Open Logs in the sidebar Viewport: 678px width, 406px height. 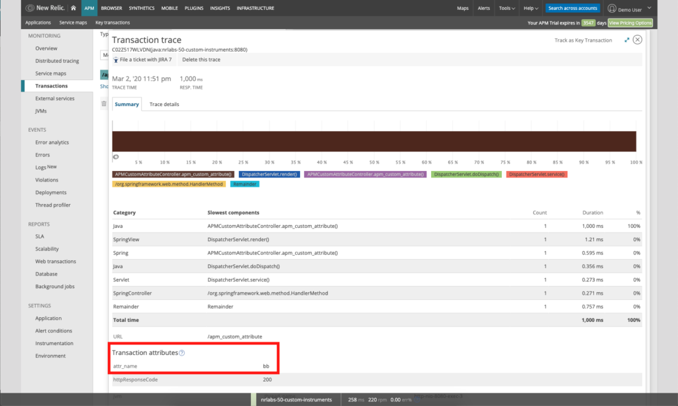pyautogui.click(x=40, y=168)
